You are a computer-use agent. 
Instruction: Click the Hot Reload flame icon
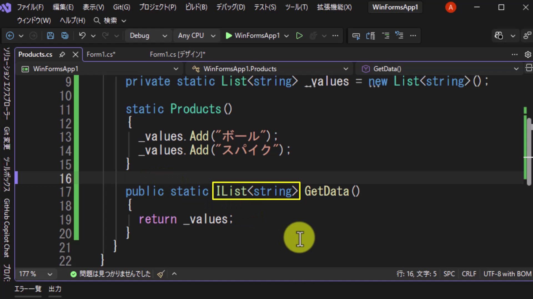coord(313,36)
